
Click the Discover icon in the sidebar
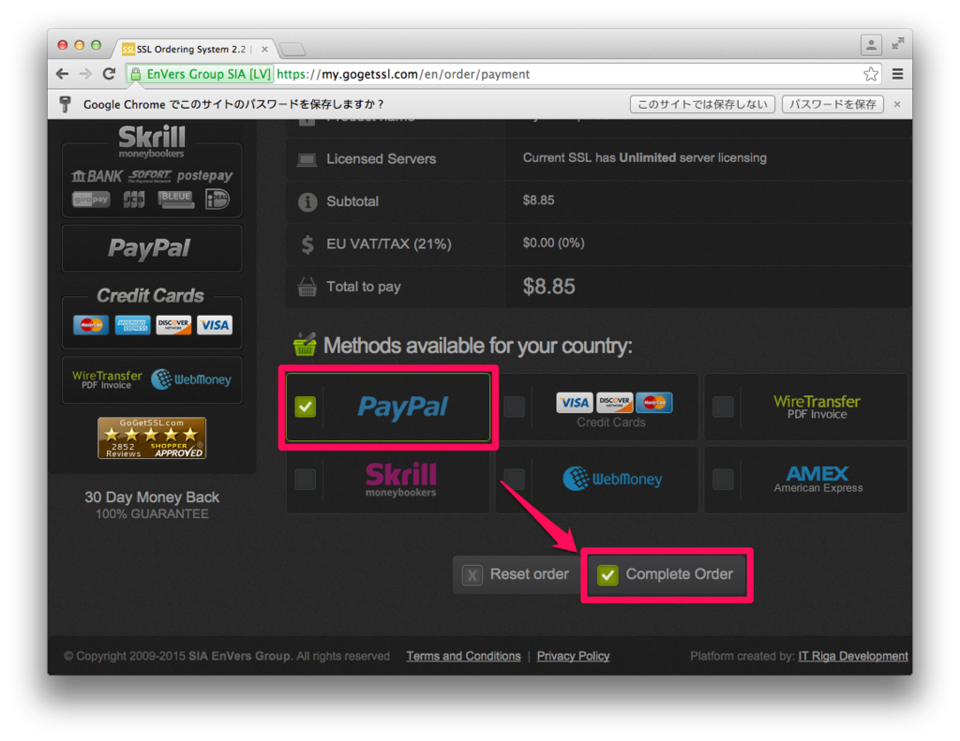[x=173, y=325]
